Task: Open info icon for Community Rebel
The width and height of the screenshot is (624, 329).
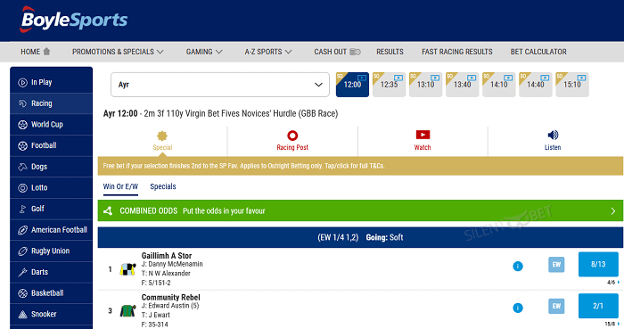Action: coord(518,308)
